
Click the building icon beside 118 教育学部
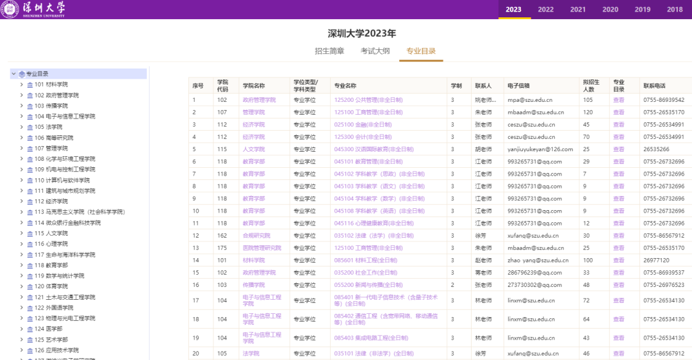pyautogui.click(x=30, y=266)
